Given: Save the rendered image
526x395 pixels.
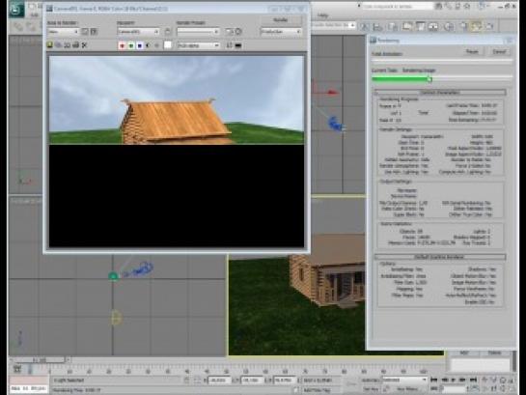Looking at the screenshot, I should click(x=49, y=45).
